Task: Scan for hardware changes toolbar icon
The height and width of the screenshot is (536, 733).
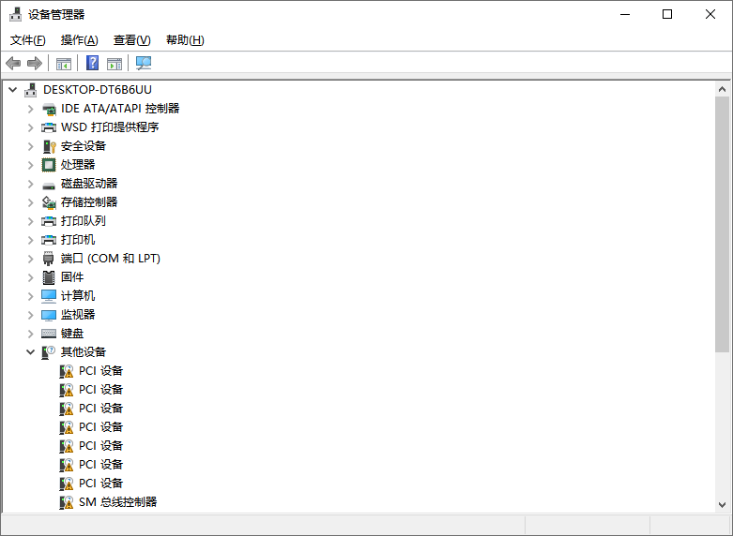Action: [x=144, y=63]
